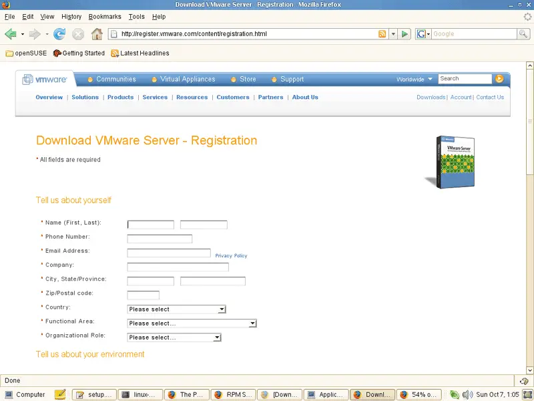Viewport: 534px width, 401px height.
Task: Reload the page with the refresh icon
Action: 59,34
